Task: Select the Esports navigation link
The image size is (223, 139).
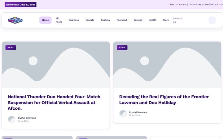Action: pos(90,20)
